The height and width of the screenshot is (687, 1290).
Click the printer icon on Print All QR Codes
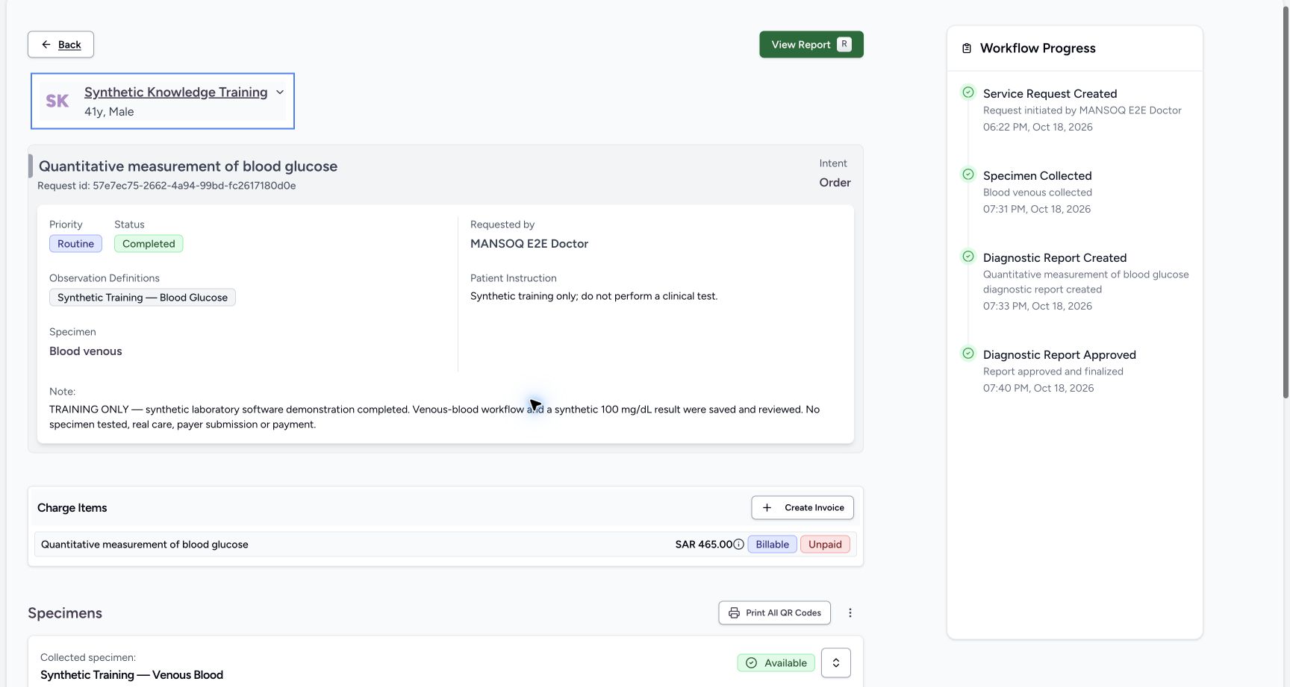[x=734, y=613]
